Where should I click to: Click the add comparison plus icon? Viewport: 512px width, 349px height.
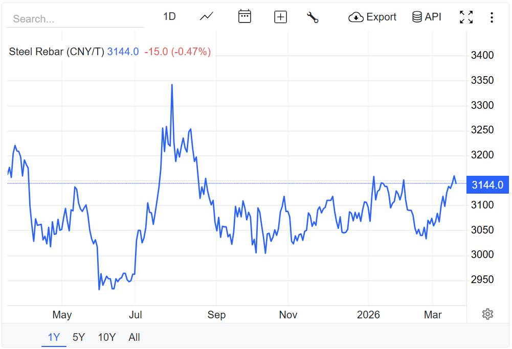(280, 17)
